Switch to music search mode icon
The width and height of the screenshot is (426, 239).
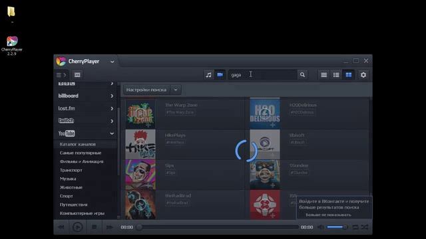pos(208,75)
